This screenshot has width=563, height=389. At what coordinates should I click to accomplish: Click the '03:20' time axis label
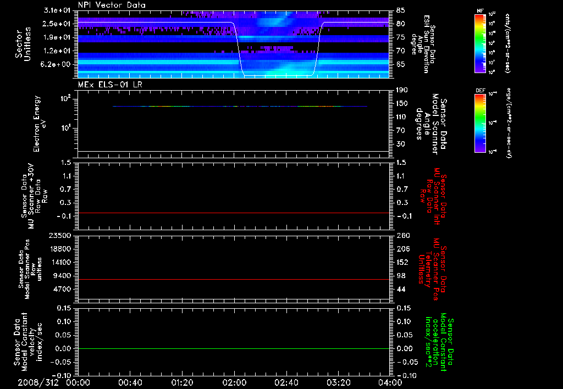(x=338, y=382)
